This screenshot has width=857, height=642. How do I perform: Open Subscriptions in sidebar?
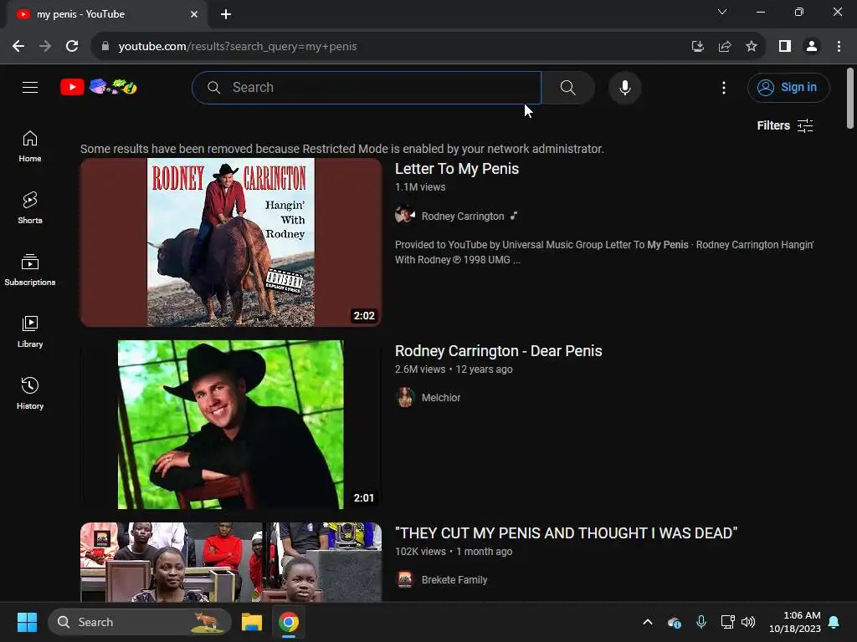(x=30, y=270)
